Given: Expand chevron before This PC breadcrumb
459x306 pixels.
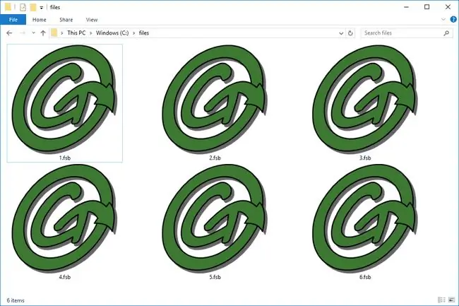Looking at the screenshot, I should pos(61,33).
